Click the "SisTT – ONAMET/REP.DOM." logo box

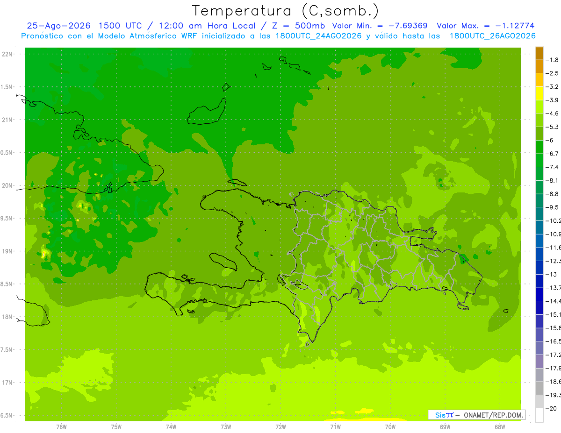(x=476, y=415)
